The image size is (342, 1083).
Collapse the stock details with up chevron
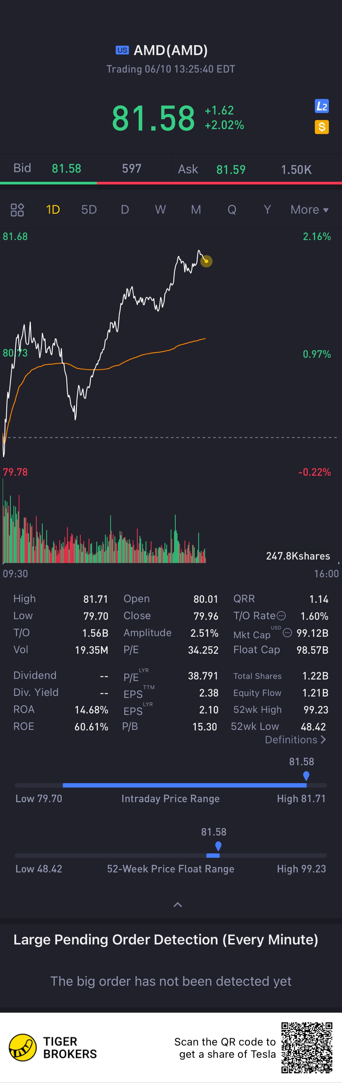[178, 905]
